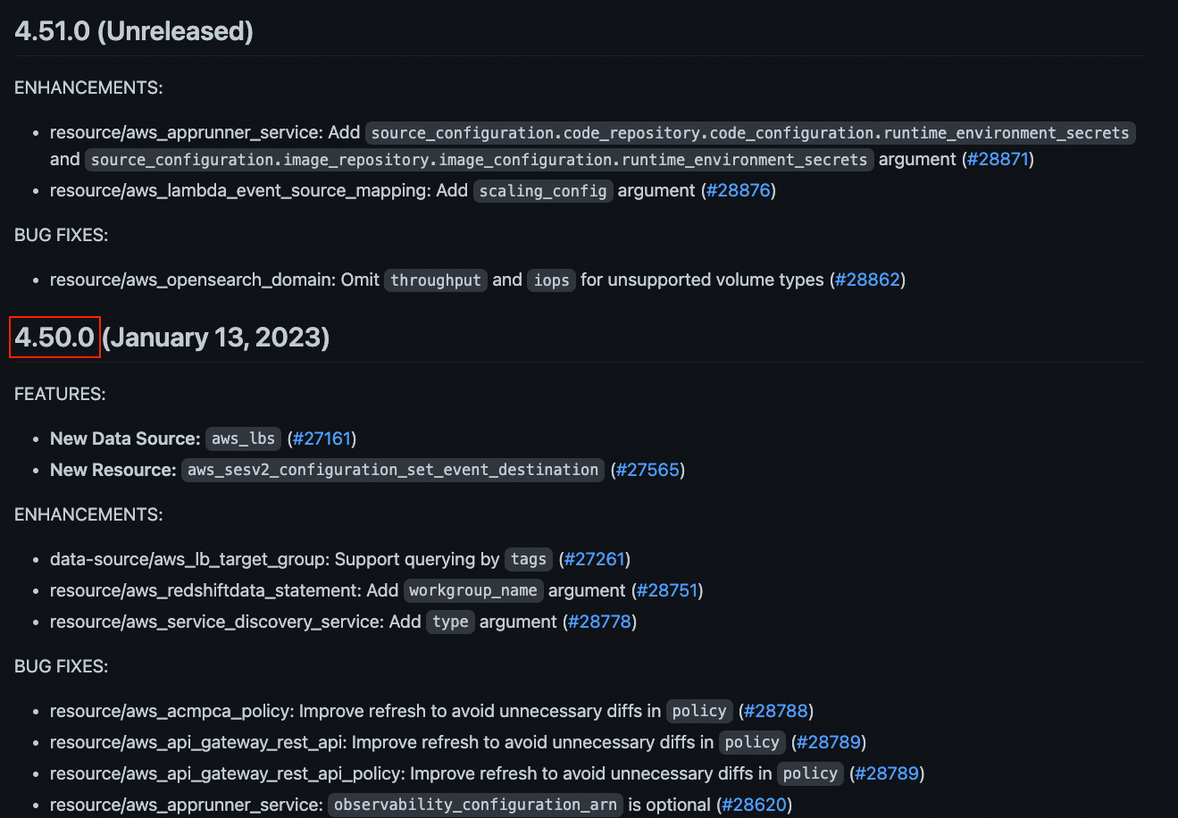Click the type code snippet
Screen dimensions: 1178x818
pyautogui.click(x=450, y=622)
